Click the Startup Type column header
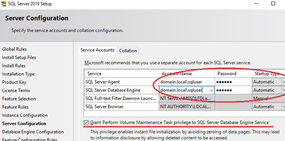 pos(268,73)
